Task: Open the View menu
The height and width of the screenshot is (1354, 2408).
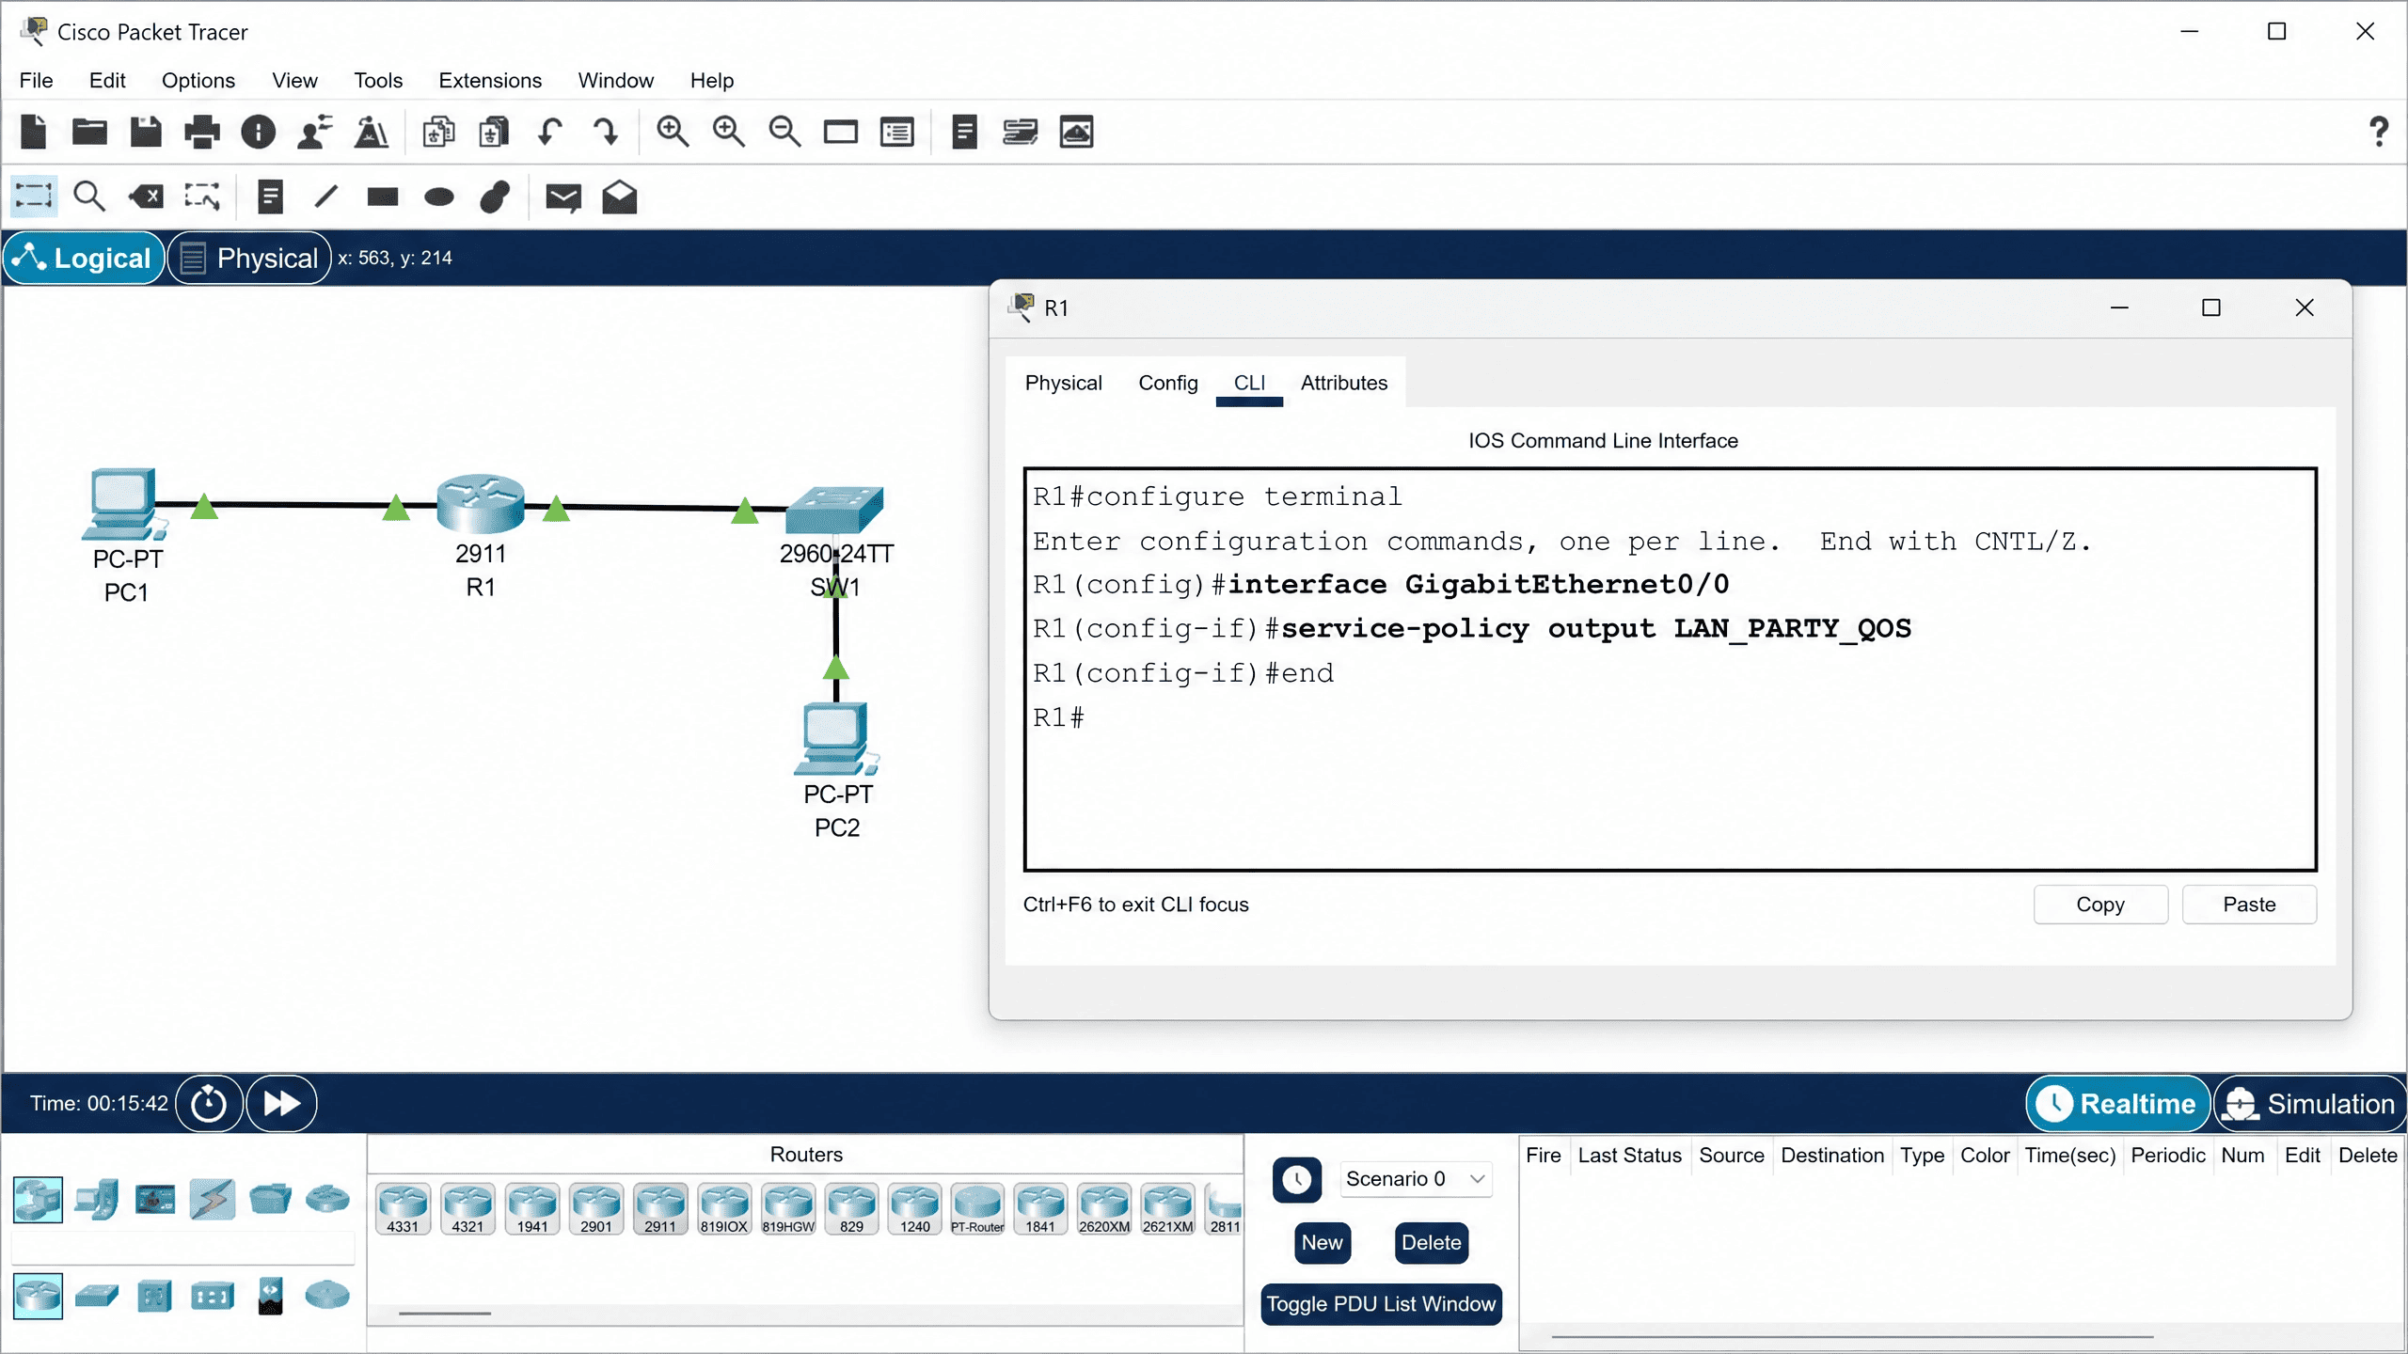Action: point(294,80)
